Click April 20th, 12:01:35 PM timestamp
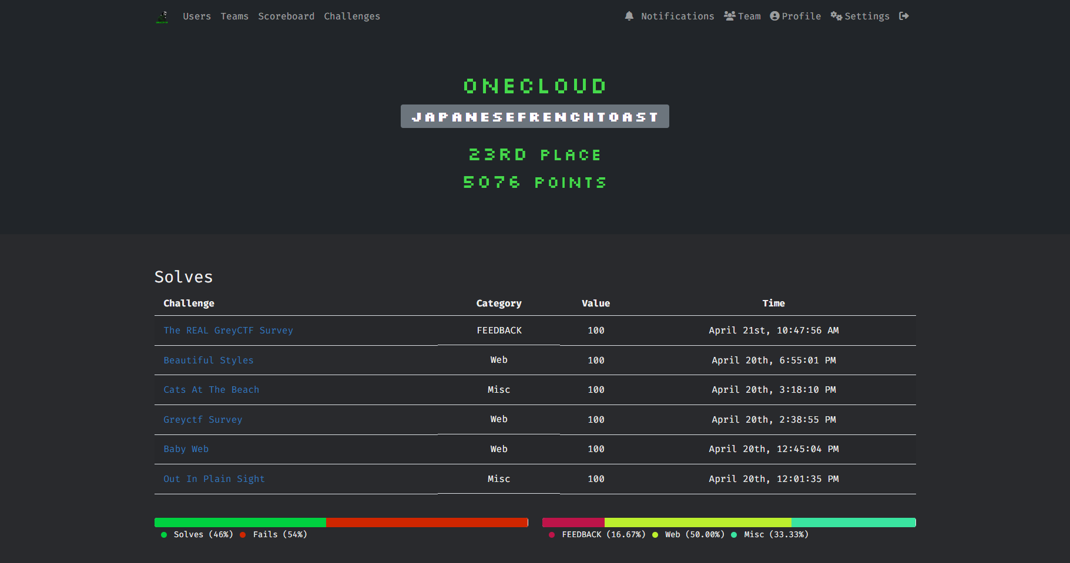This screenshot has height=563, width=1070. click(x=774, y=479)
